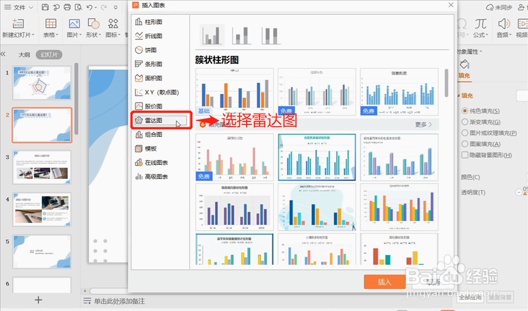Open the 填充 tab in properties panel
Screen dimensions: 528x311
pyautogui.click(x=464, y=76)
